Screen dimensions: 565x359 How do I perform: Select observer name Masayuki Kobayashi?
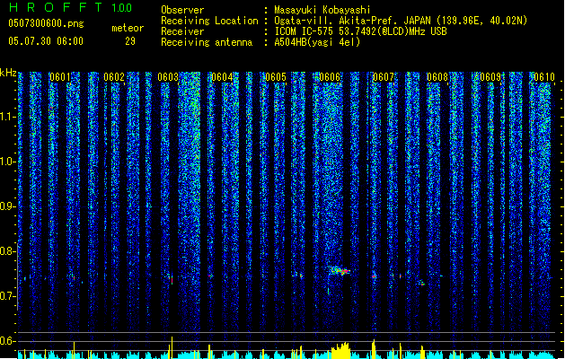point(322,10)
